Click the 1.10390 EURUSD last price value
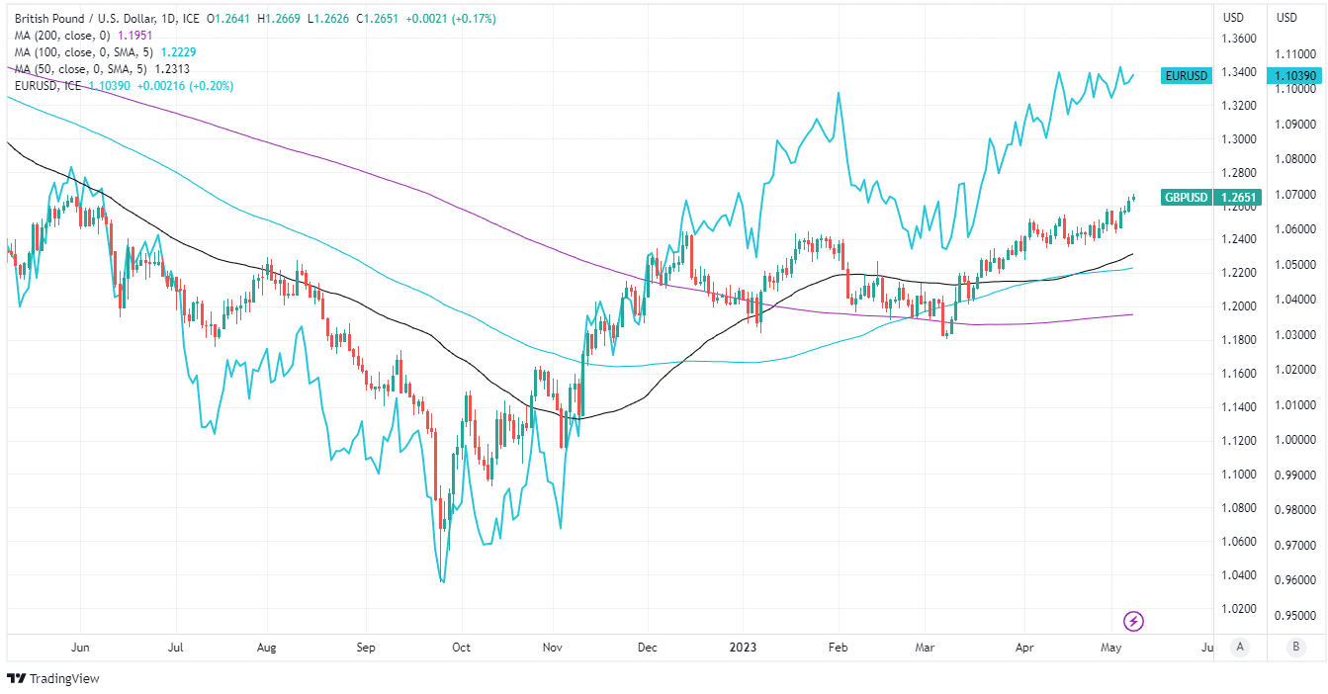Screen dimensions: 1328x694 pos(1295,76)
